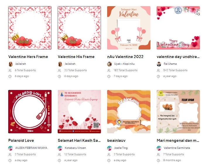Click the Uyak - Kopi nAu profile avatar
Image resolution: width=209 pixels, height=167 pixels.
pos(109,64)
